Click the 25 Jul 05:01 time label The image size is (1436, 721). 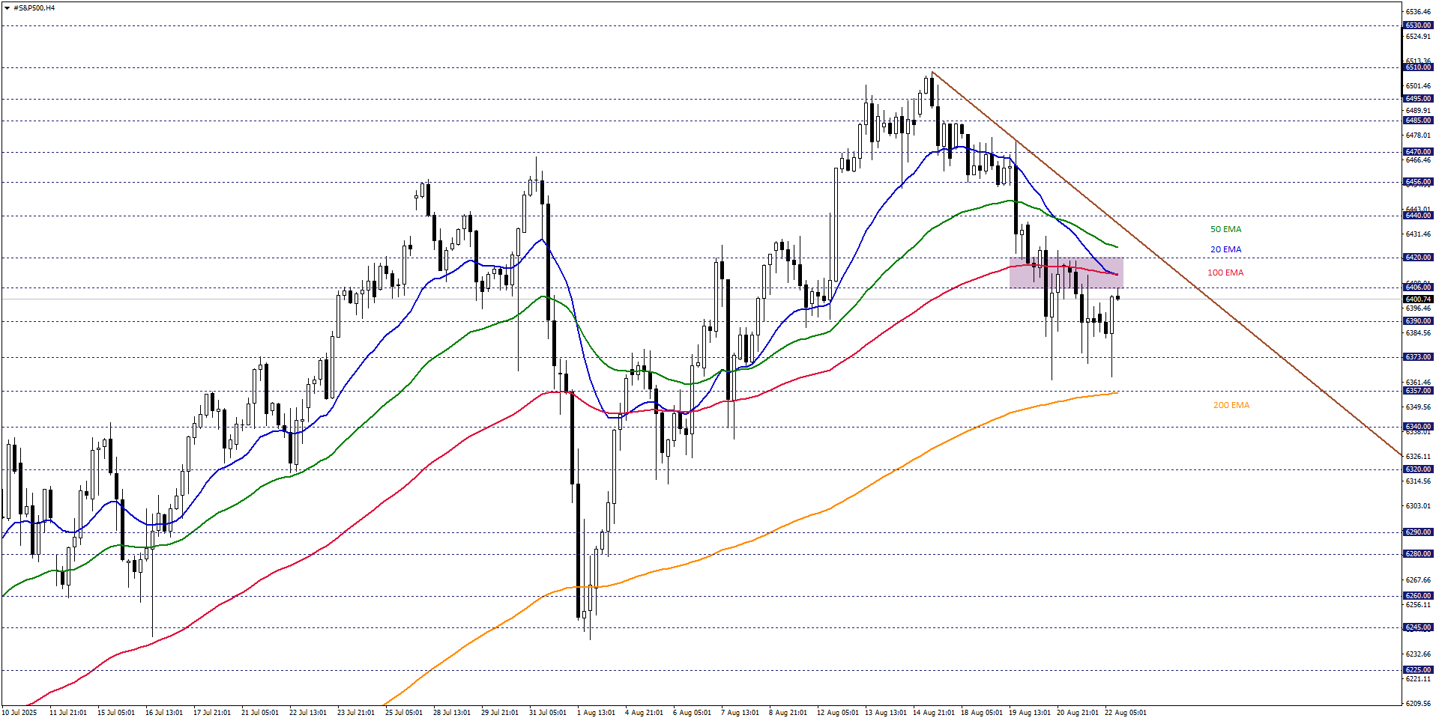click(x=404, y=713)
